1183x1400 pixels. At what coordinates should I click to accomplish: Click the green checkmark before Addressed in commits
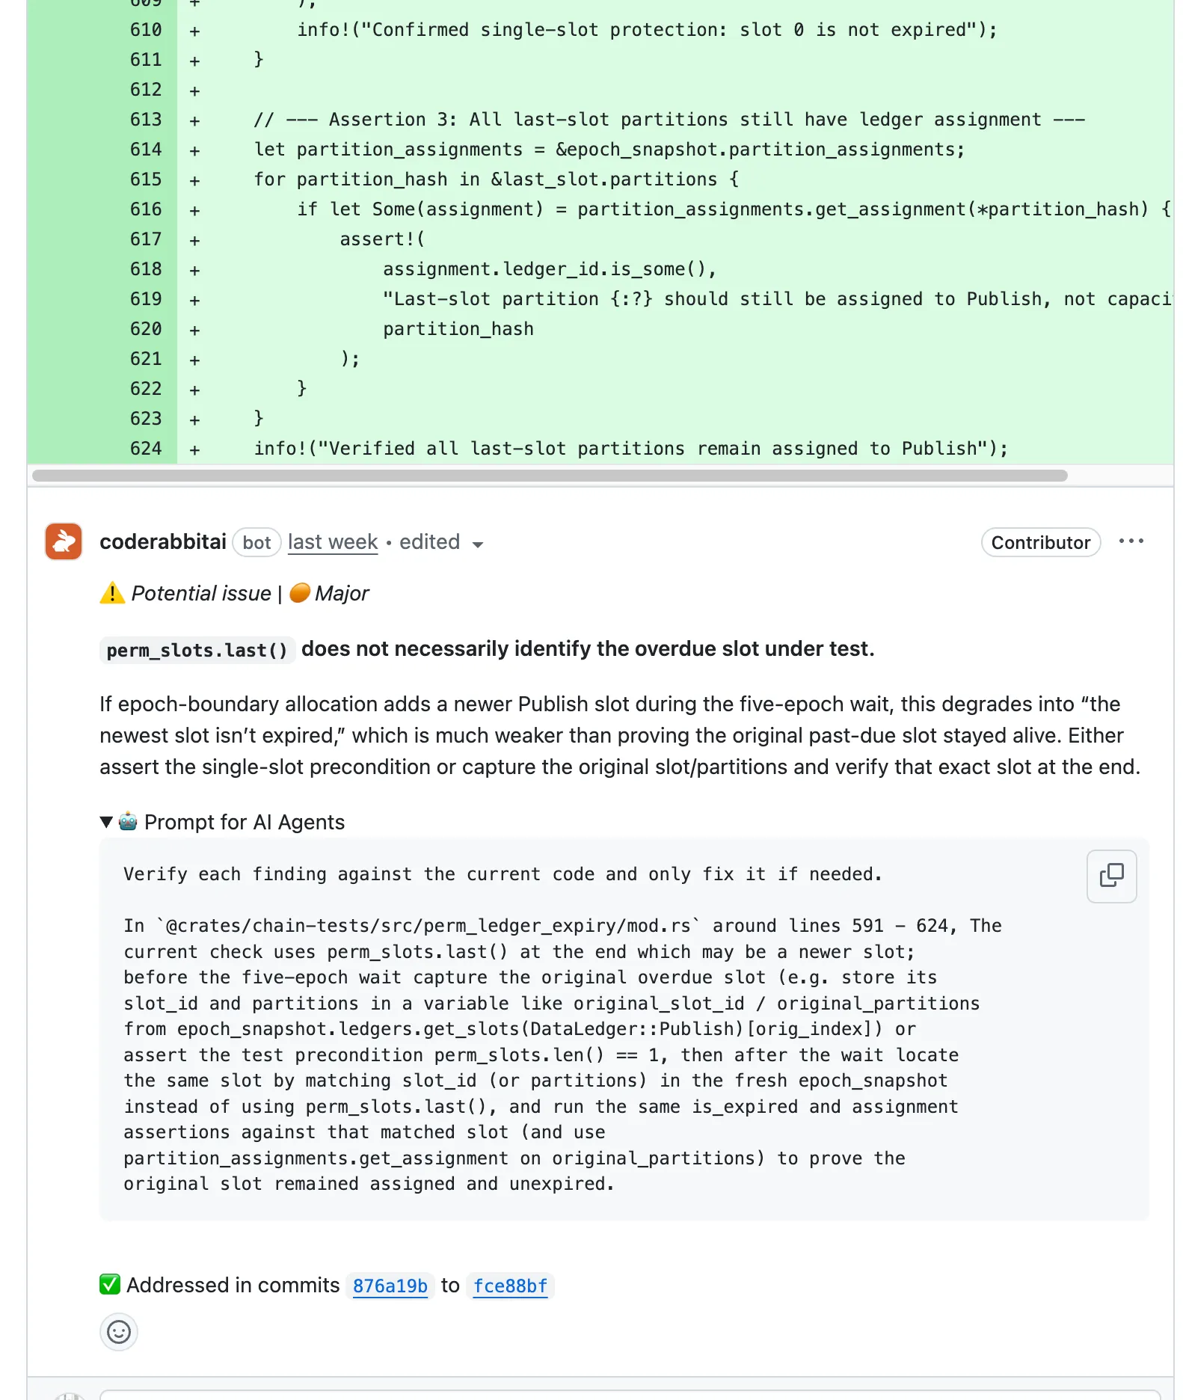[109, 1285]
